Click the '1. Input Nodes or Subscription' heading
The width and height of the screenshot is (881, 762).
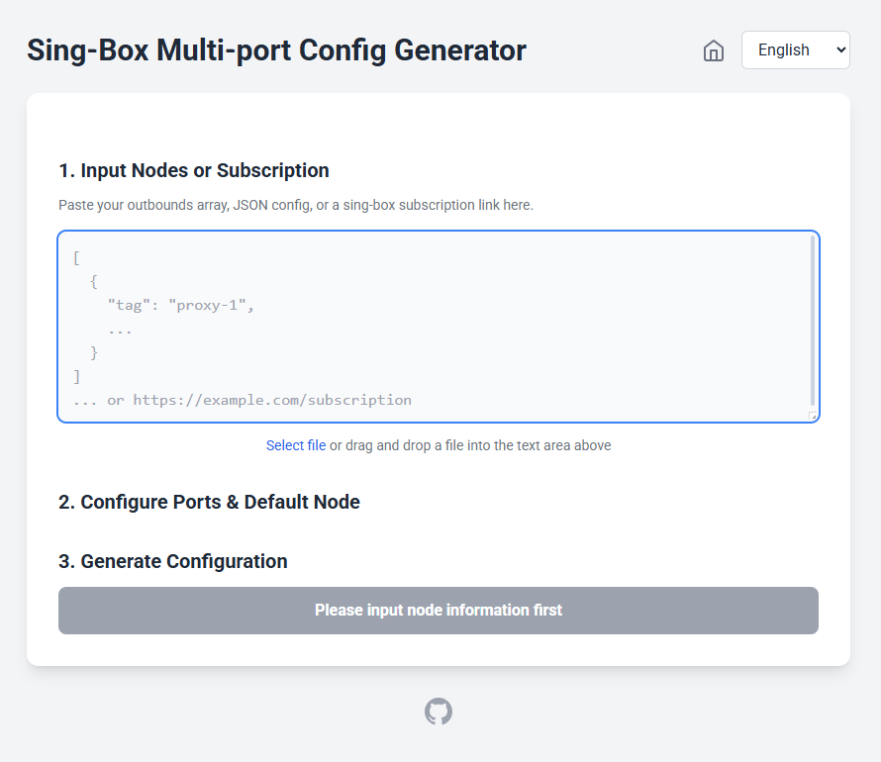(194, 170)
